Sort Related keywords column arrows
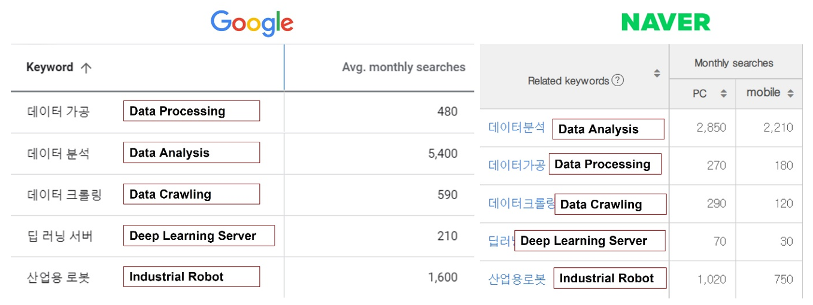The width and height of the screenshot is (813, 305). click(657, 74)
